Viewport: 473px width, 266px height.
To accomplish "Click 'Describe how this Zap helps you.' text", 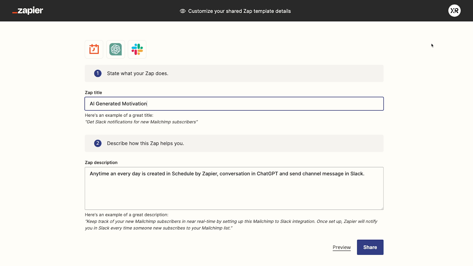I will pyautogui.click(x=145, y=143).
